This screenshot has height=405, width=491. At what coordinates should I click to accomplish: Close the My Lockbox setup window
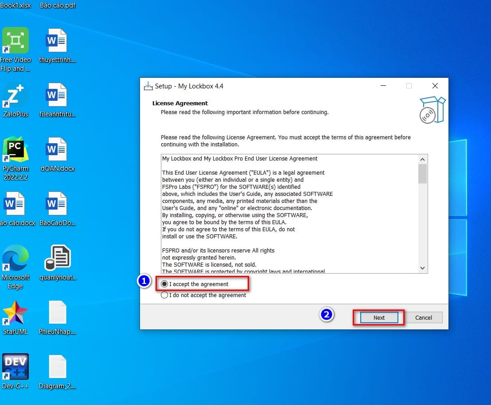click(x=435, y=86)
